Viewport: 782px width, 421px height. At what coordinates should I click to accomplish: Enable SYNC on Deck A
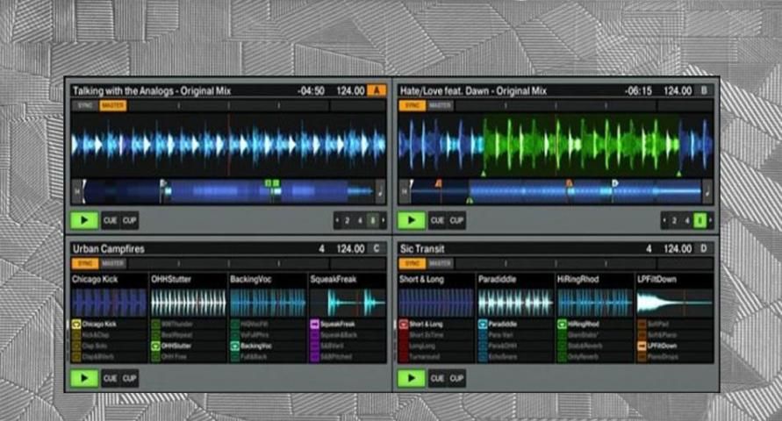point(83,105)
